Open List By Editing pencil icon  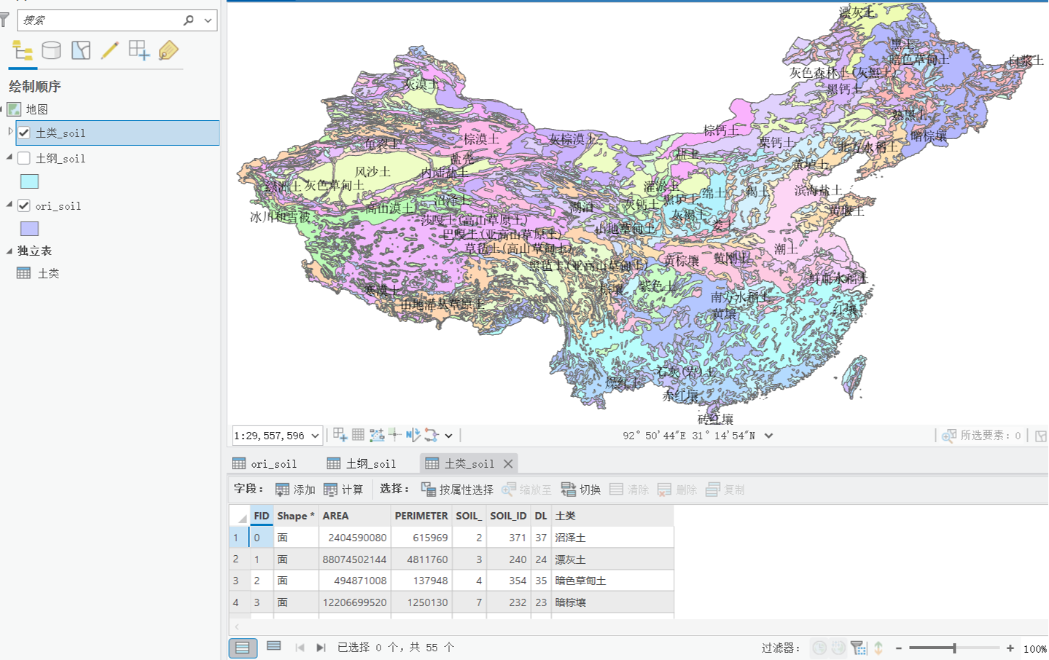point(110,50)
